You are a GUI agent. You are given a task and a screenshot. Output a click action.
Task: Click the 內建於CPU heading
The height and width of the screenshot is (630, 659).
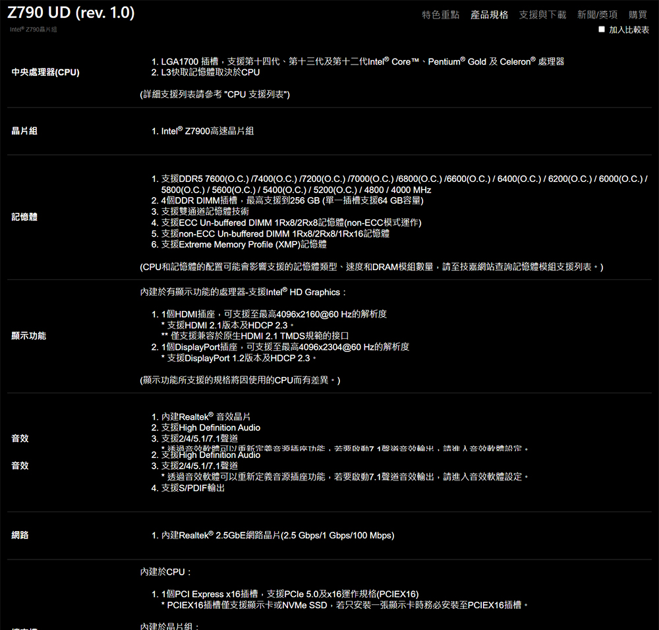[x=165, y=572]
